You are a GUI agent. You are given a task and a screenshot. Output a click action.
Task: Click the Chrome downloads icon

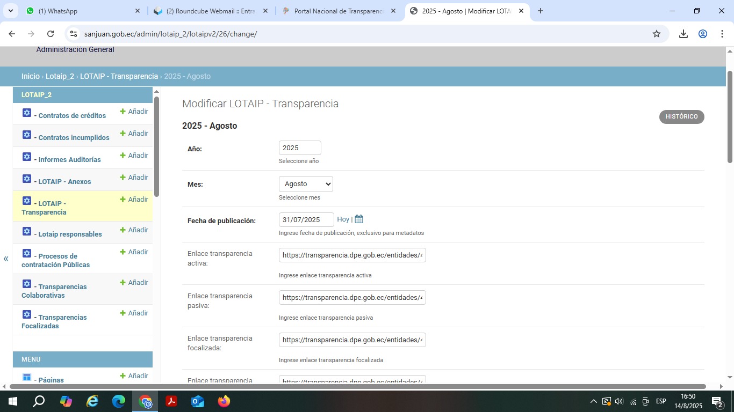[683, 34]
